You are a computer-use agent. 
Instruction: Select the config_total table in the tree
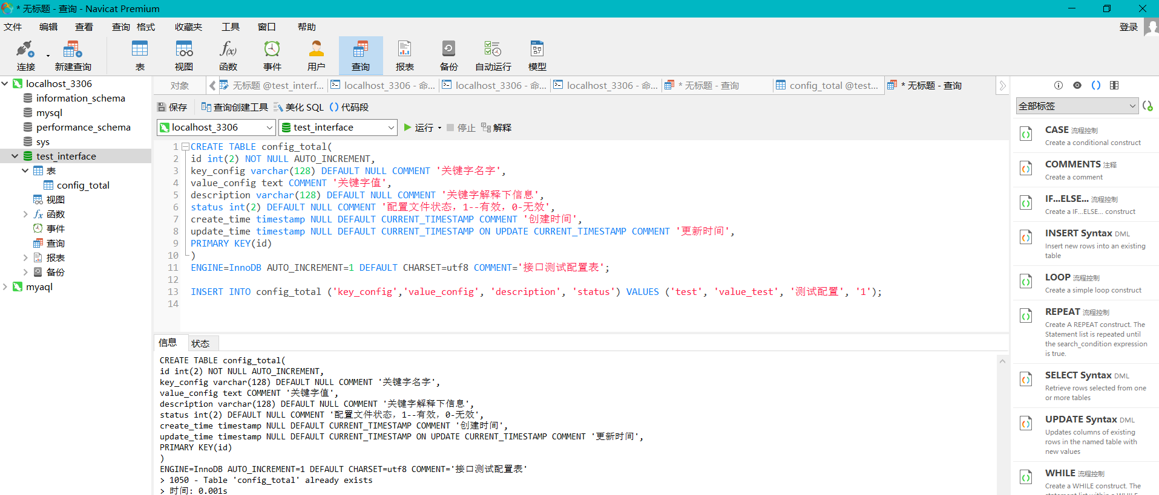pyautogui.click(x=82, y=185)
